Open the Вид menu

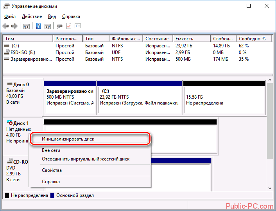[x=52, y=16]
